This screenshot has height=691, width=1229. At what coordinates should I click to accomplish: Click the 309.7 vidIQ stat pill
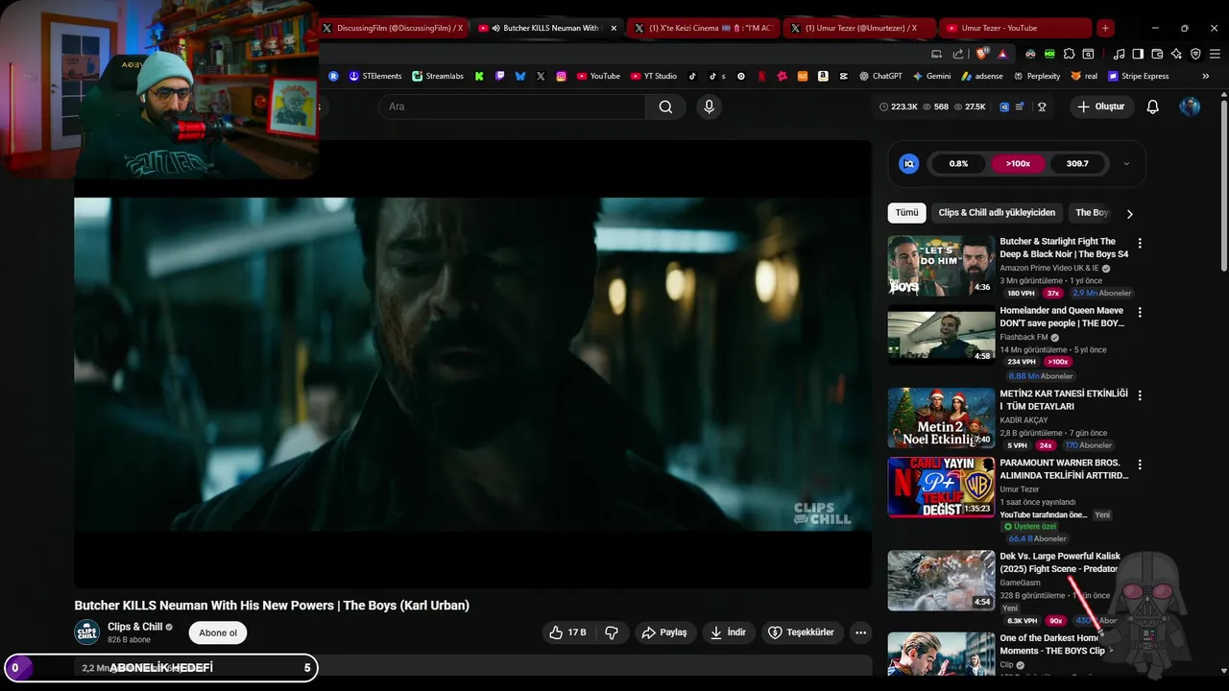[x=1077, y=164]
